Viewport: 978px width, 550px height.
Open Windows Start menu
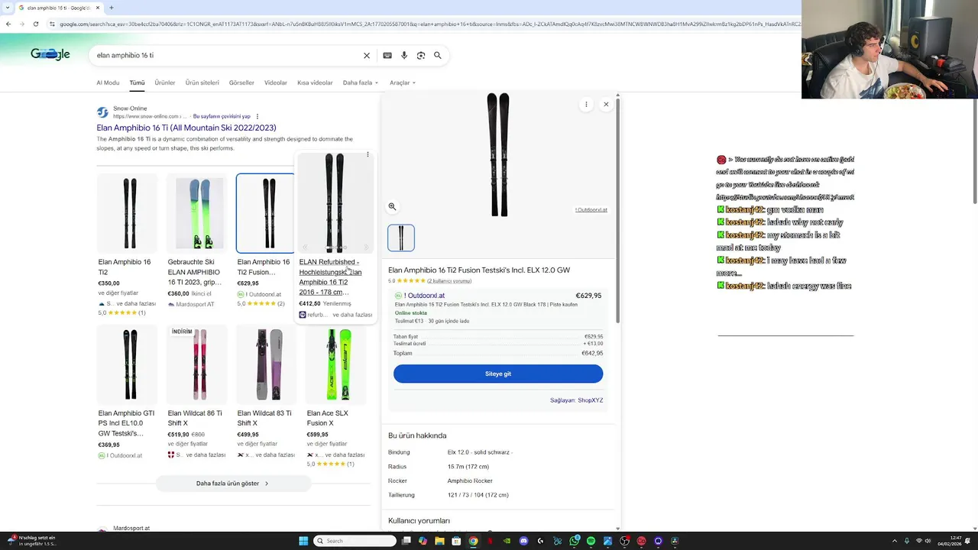point(303,541)
